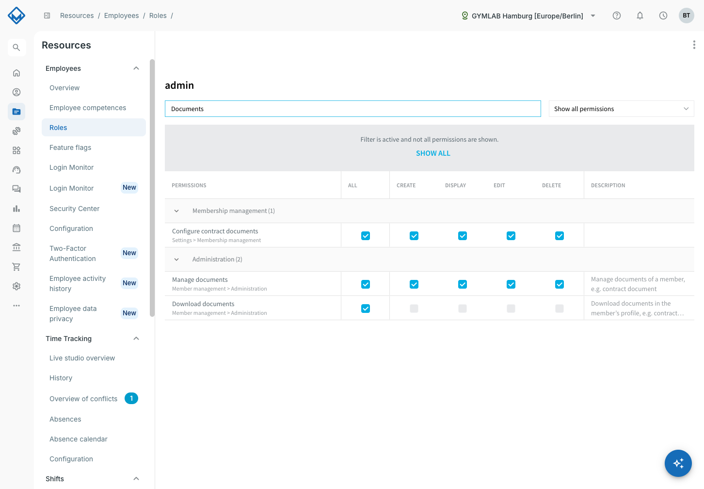This screenshot has width=704, height=489.
Task: Open the calendar icon in left rail
Action: coord(16,228)
